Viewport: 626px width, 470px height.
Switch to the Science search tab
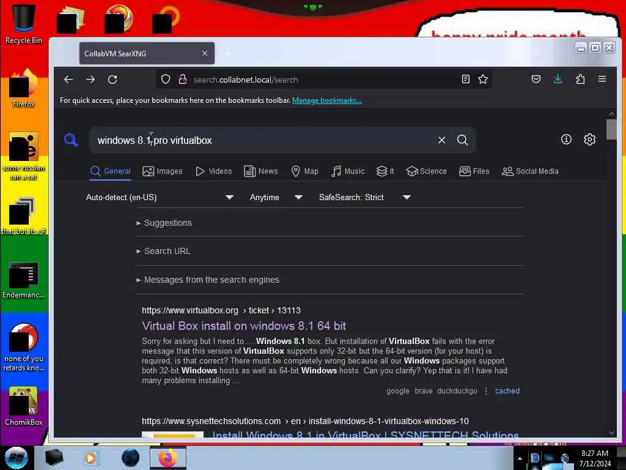(x=426, y=171)
